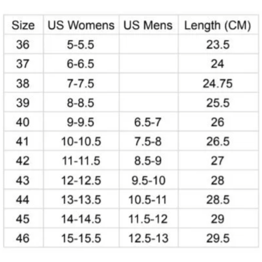
Task: Click the US Womens column header
Action: tap(81, 26)
